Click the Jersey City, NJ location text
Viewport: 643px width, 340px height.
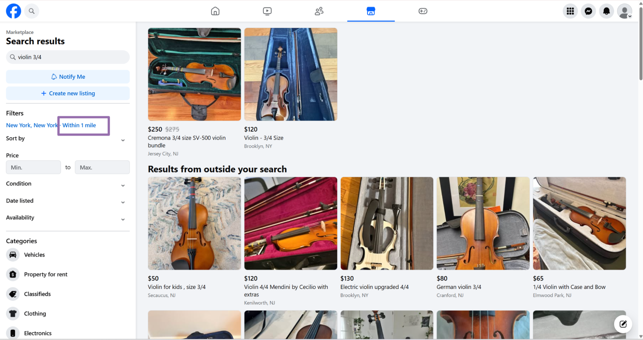[163, 154]
